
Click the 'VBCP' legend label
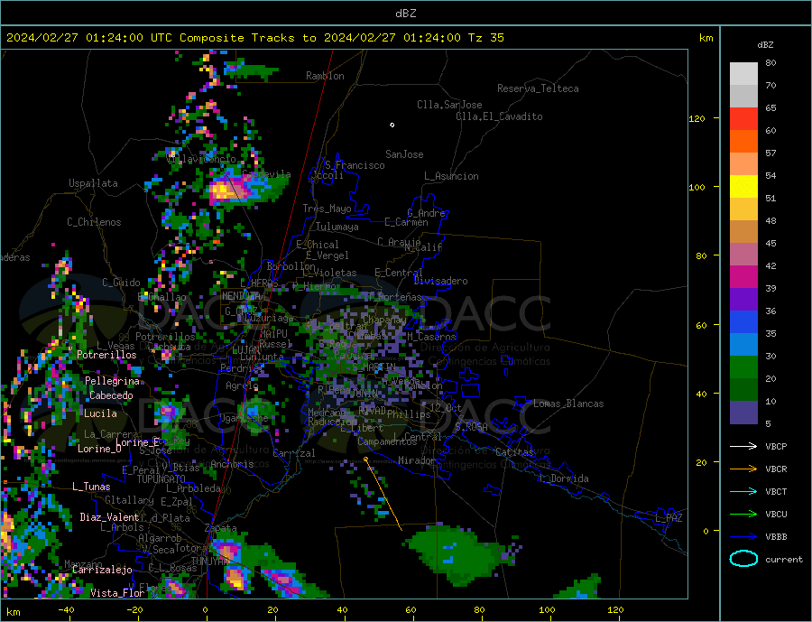[x=776, y=446]
